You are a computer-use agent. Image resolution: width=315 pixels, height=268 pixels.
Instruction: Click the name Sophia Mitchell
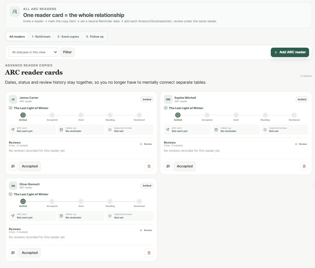tap(185, 98)
